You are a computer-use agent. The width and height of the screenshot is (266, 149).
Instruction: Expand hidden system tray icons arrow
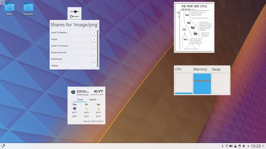click(x=248, y=146)
